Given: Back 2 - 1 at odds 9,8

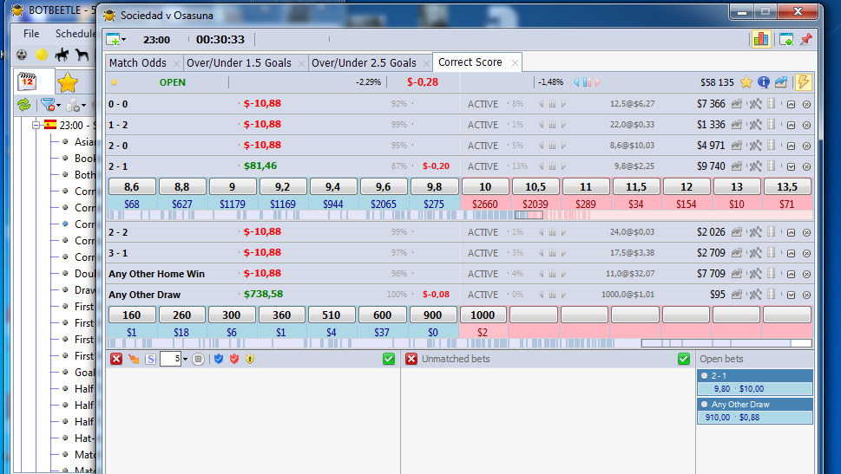Looking at the screenshot, I should point(434,187).
